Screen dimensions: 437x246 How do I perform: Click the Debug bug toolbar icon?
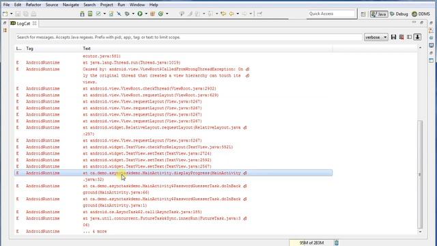pyautogui.click(x=127, y=14)
